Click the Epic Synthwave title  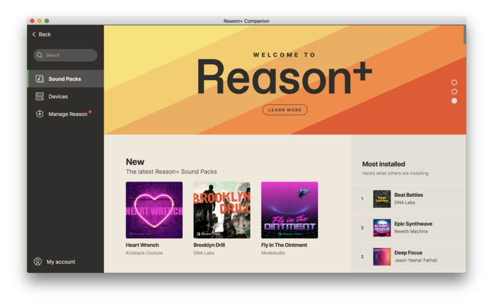point(413,224)
